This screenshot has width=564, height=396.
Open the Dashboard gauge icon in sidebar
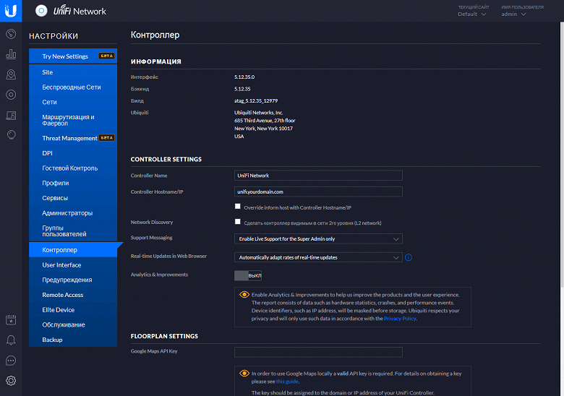(11, 34)
